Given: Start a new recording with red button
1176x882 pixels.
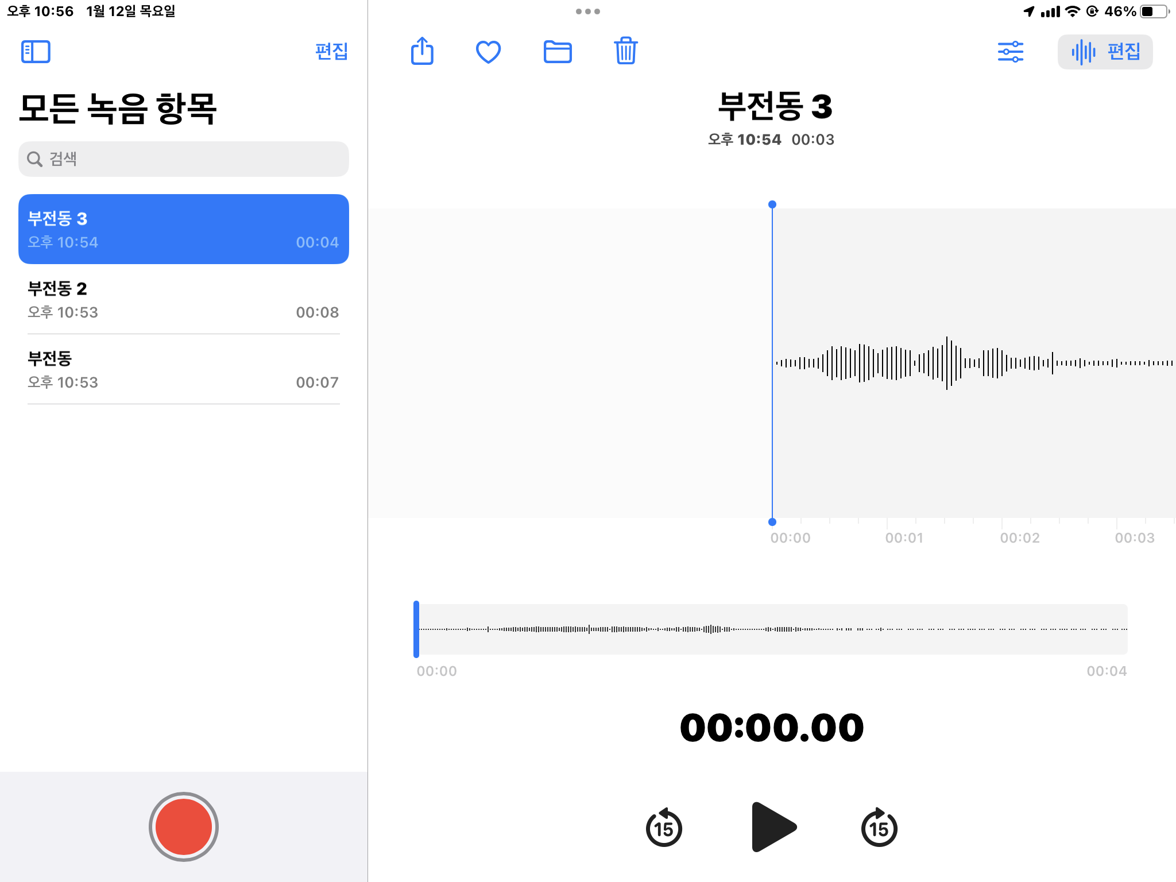Looking at the screenshot, I should point(184,827).
